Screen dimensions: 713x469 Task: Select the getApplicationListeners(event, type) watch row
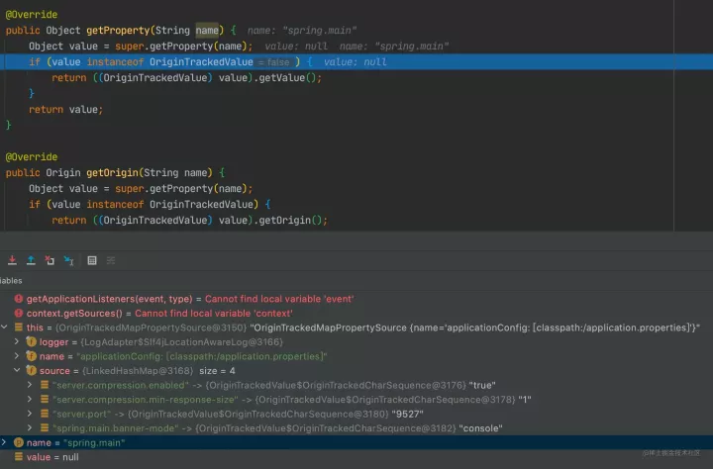tap(356, 299)
